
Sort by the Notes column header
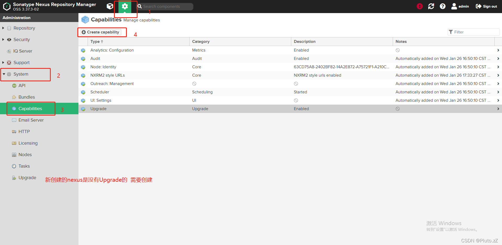tap(444, 42)
